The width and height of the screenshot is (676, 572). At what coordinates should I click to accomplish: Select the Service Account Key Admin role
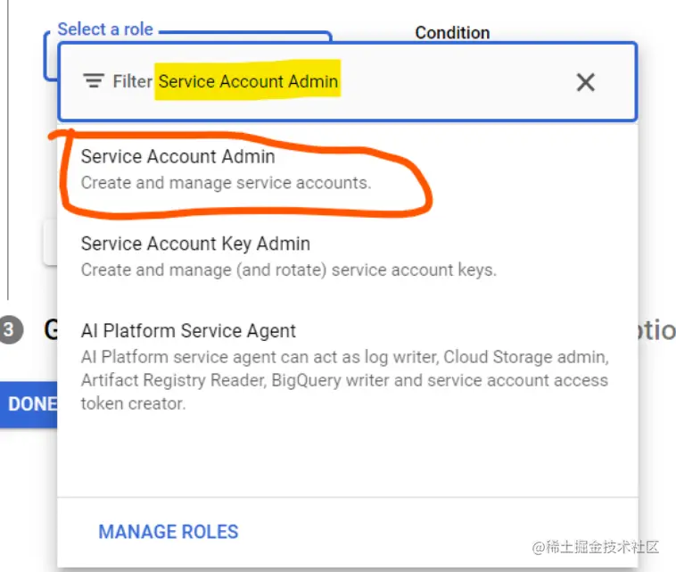195,244
